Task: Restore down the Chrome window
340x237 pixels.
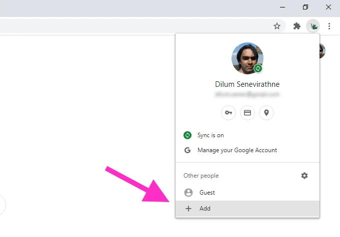Action: (x=305, y=7)
